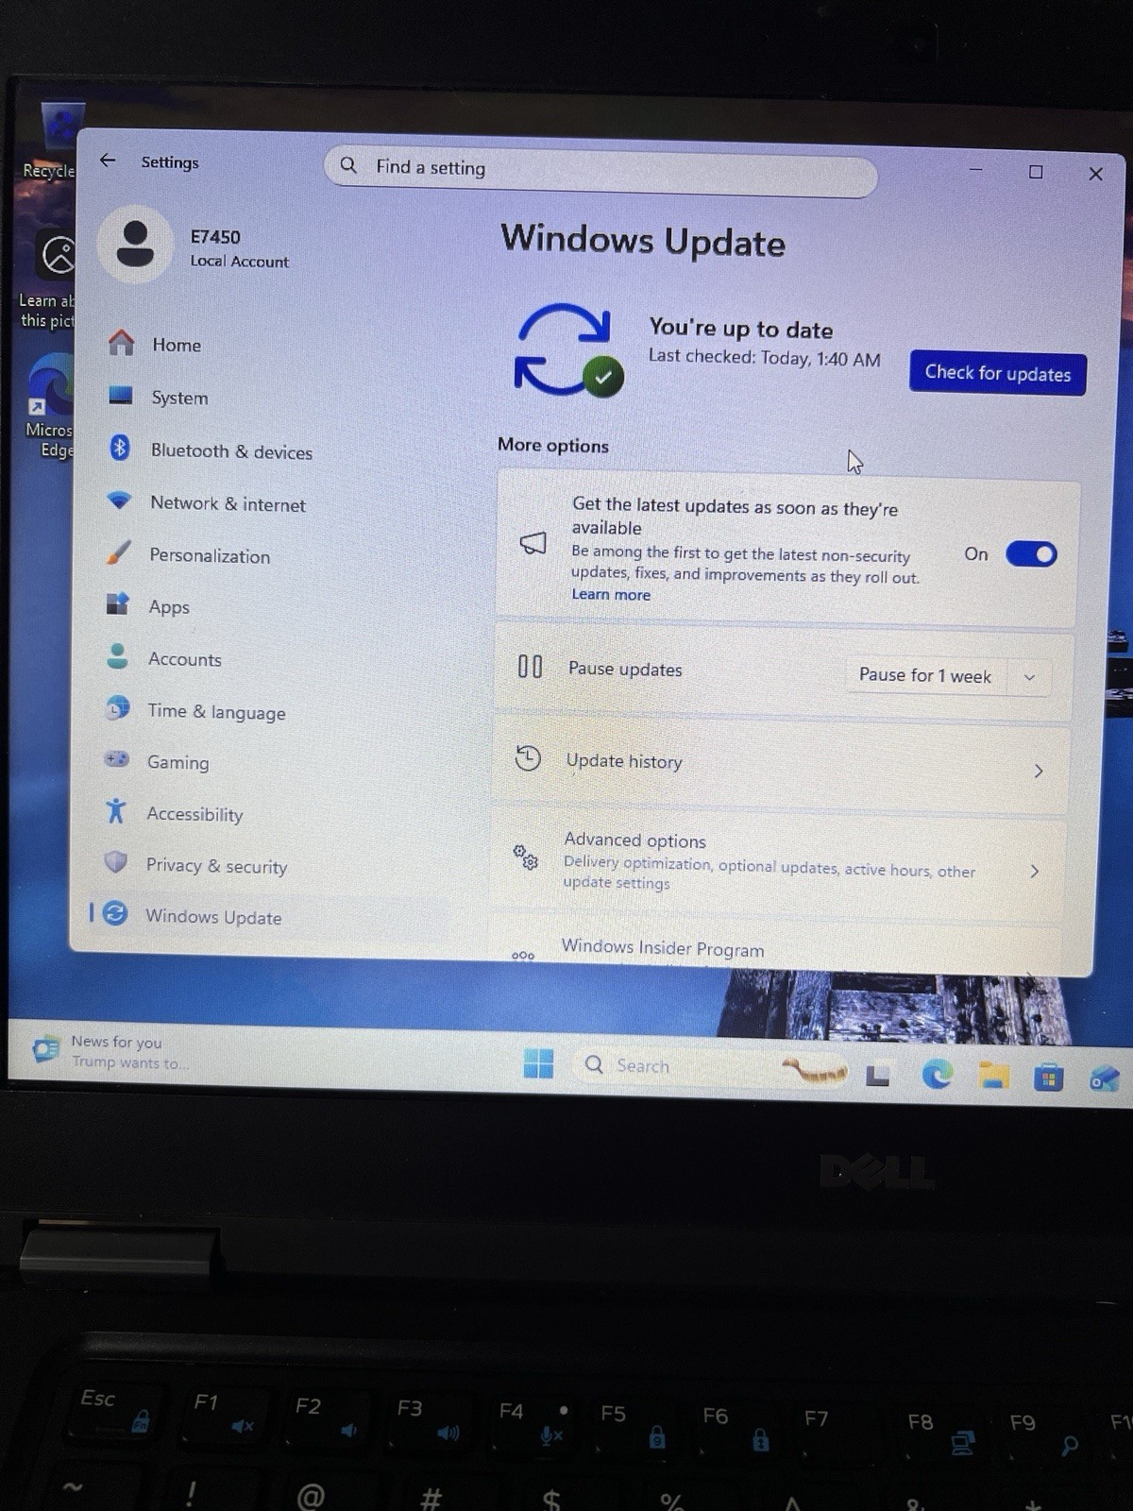This screenshot has width=1133, height=1511.
Task: Expand Update history chevron
Action: (x=1039, y=771)
